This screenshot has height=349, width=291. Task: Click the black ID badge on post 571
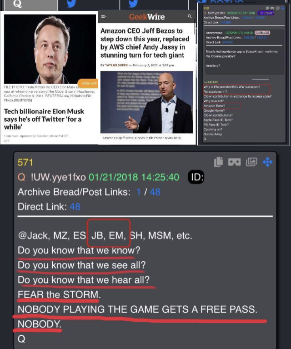(x=196, y=177)
